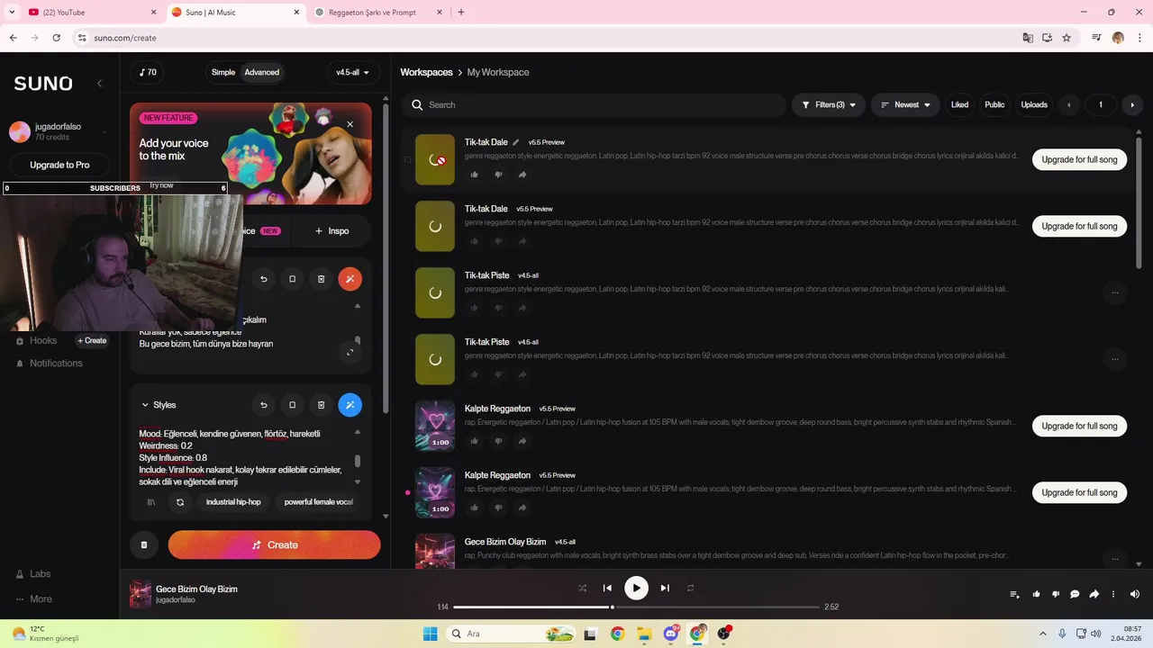Tick the first Tik-tak Dale checkbox
The image size is (1153, 648).
[407, 159]
